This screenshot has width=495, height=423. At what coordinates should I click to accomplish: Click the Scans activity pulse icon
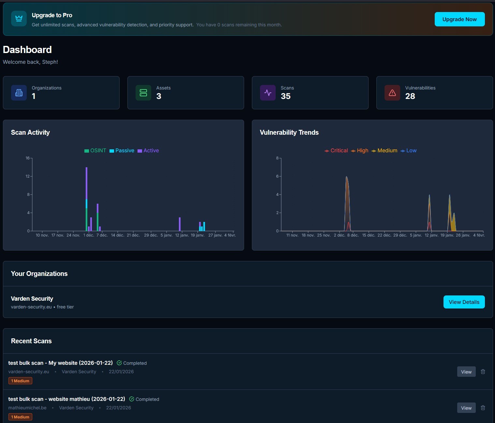click(x=268, y=93)
